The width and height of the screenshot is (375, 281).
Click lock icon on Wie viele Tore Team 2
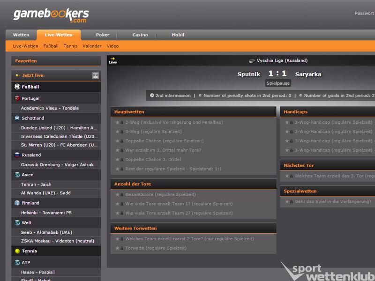122,213
